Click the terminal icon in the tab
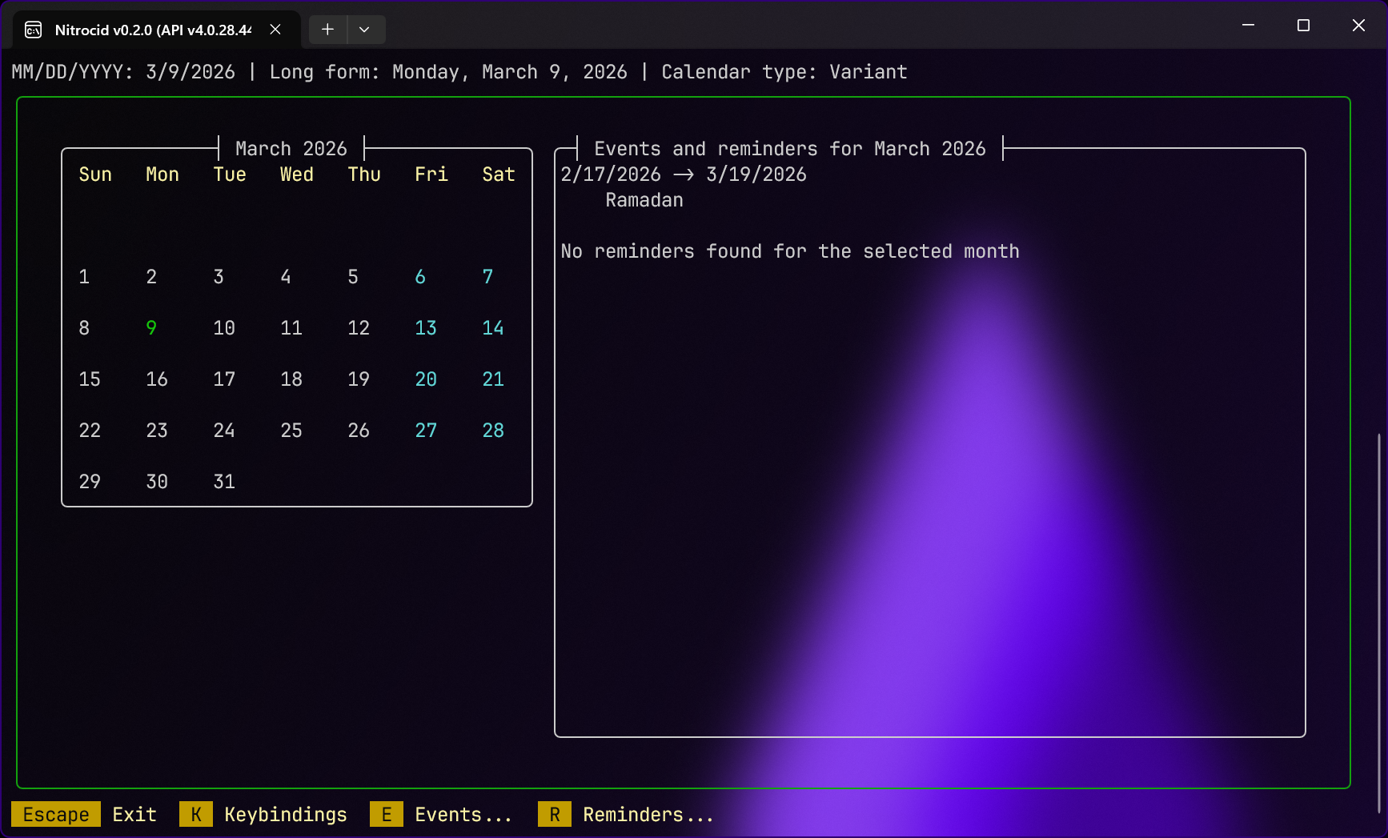 tap(34, 30)
